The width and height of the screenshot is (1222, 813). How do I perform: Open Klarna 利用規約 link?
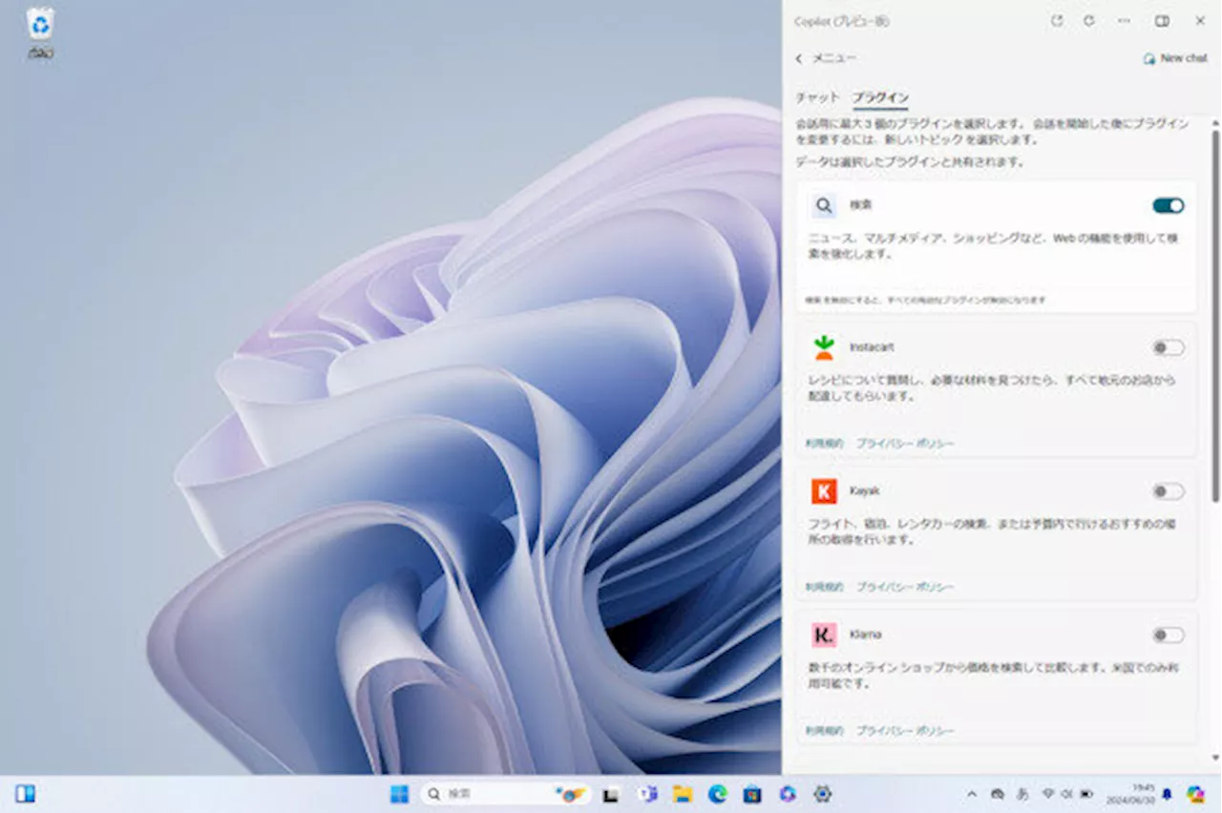click(x=825, y=731)
